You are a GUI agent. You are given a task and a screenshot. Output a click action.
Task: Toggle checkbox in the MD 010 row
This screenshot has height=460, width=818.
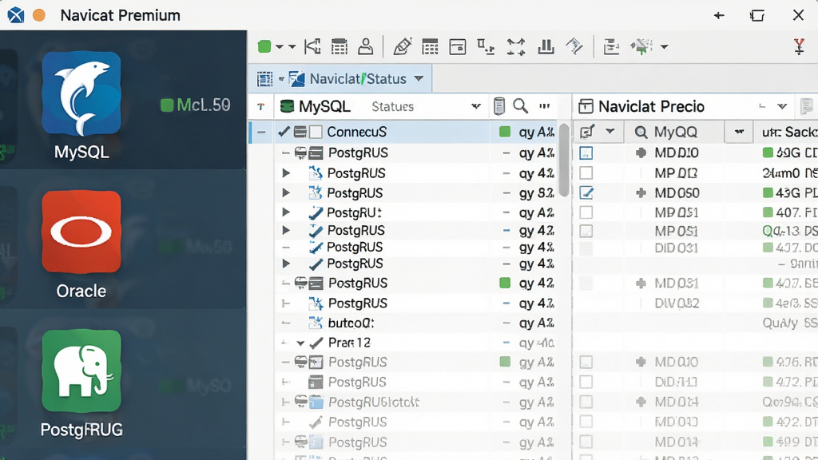(586, 153)
